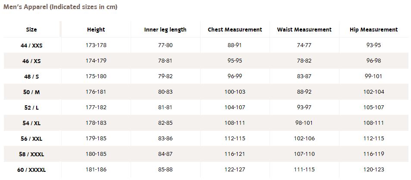Image resolution: width=411 pixels, height=180 pixels.
Task: Select the 48 / S size row label
Action: [31, 76]
